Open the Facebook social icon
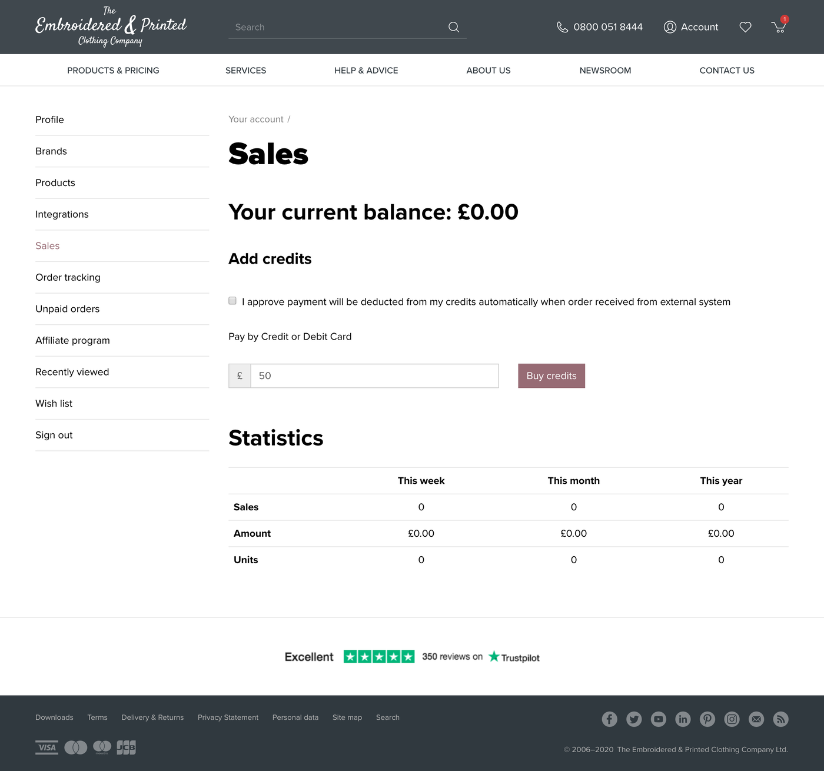The width and height of the screenshot is (824, 771). tap(609, 719)
